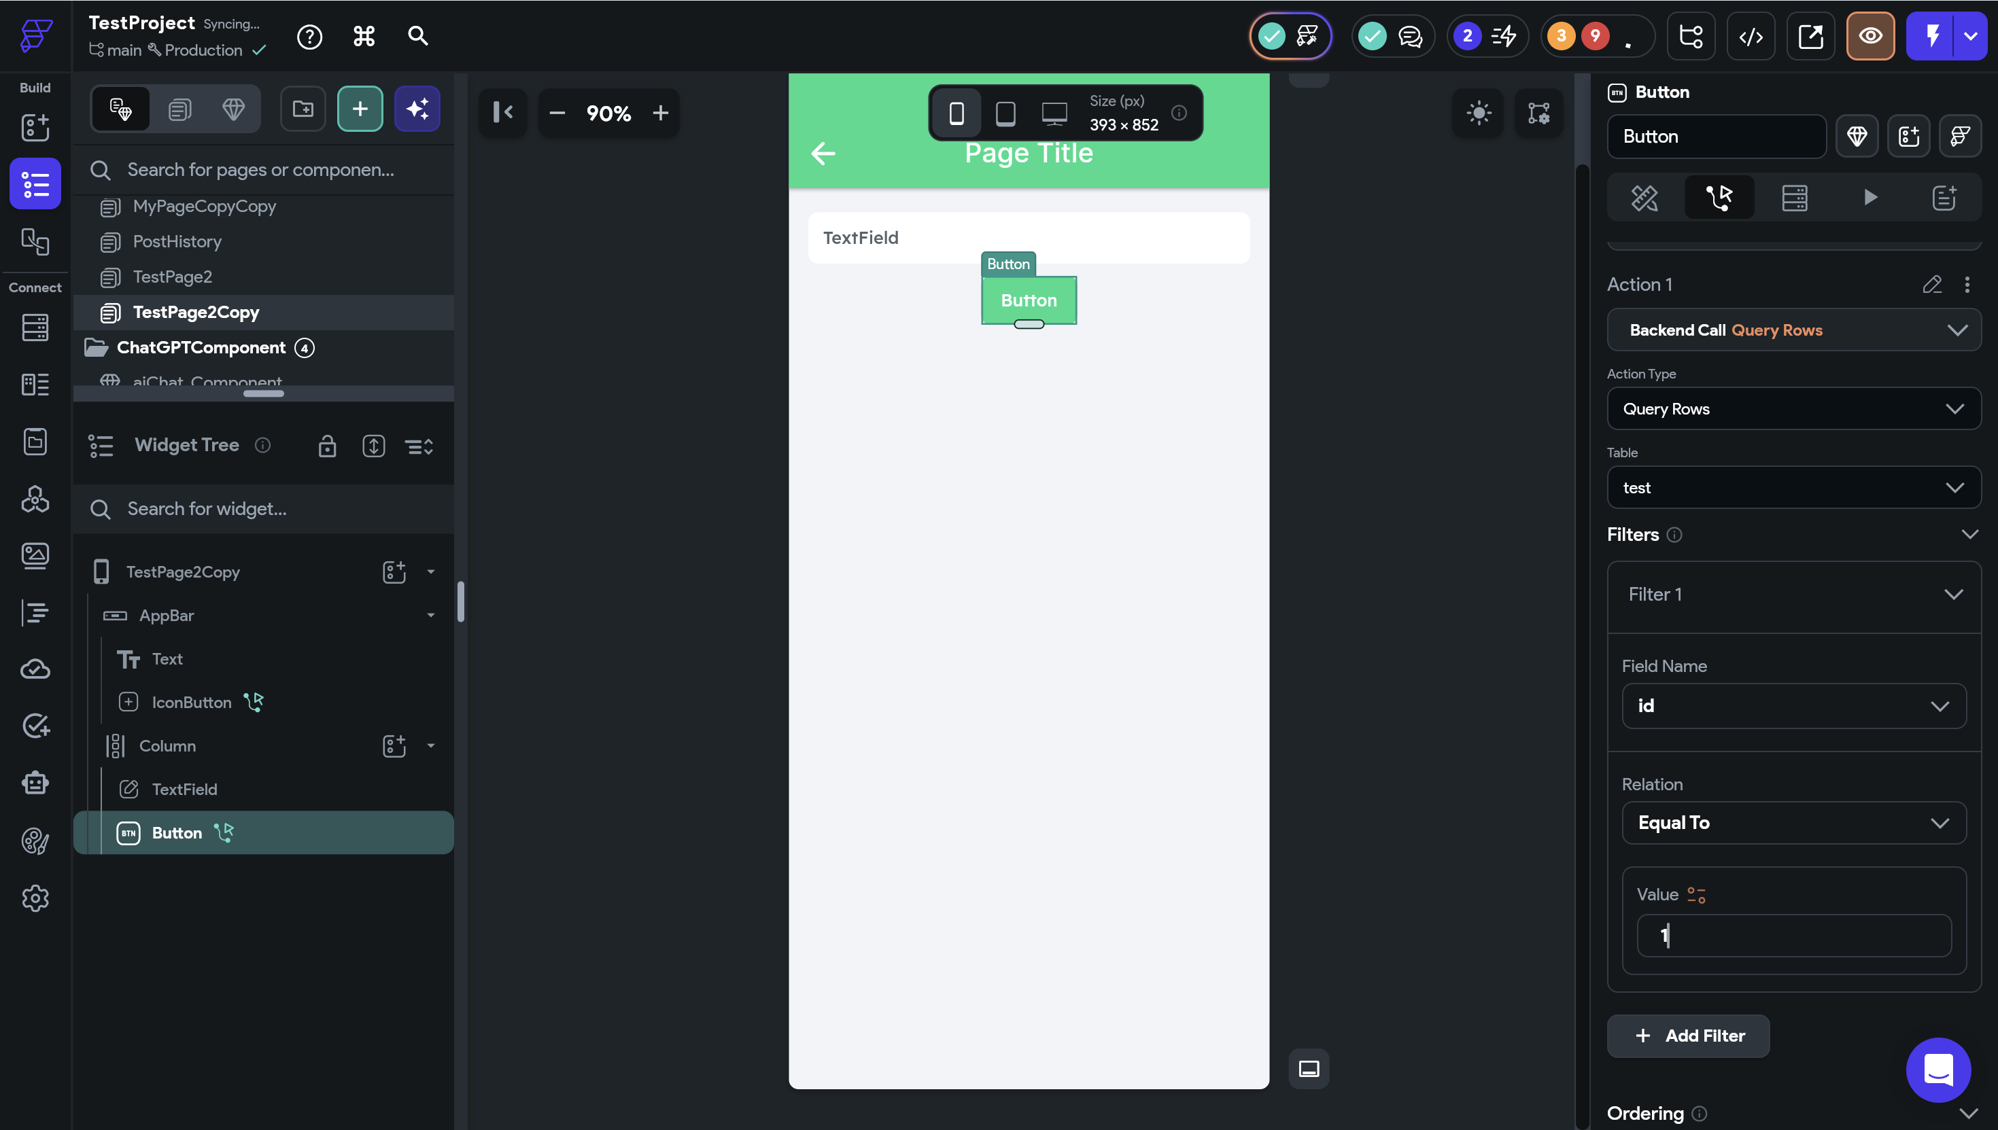Collapse the Filters section chevron
The image size is (1998, 1130).
pyautogui.click(x=1969, y=534)
